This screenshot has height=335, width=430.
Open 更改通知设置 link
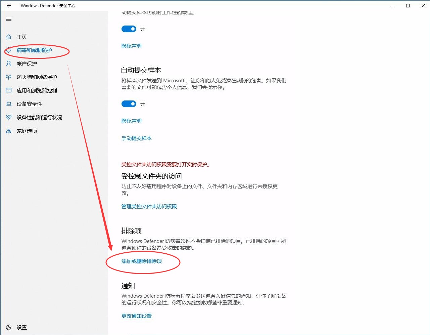point(137,316)
